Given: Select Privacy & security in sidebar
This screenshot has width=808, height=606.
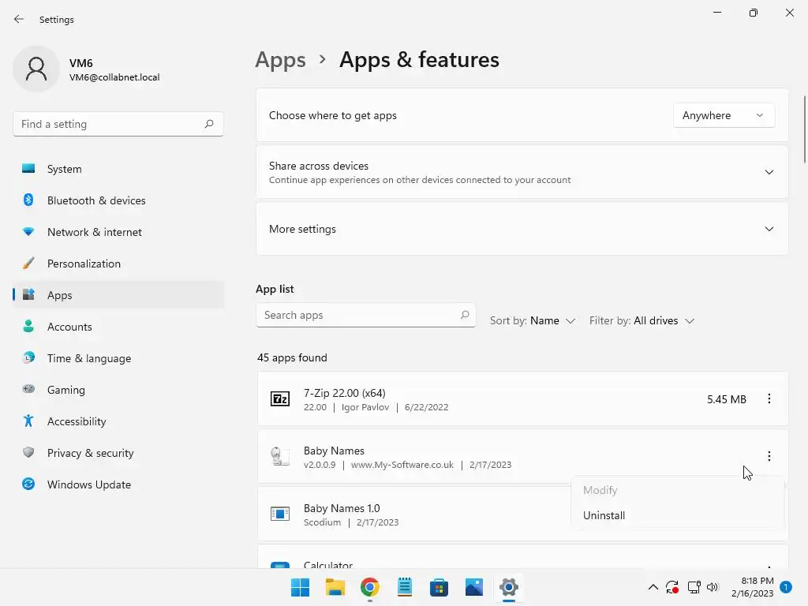Looking at the screenshot, I should [x=90, y=453].
